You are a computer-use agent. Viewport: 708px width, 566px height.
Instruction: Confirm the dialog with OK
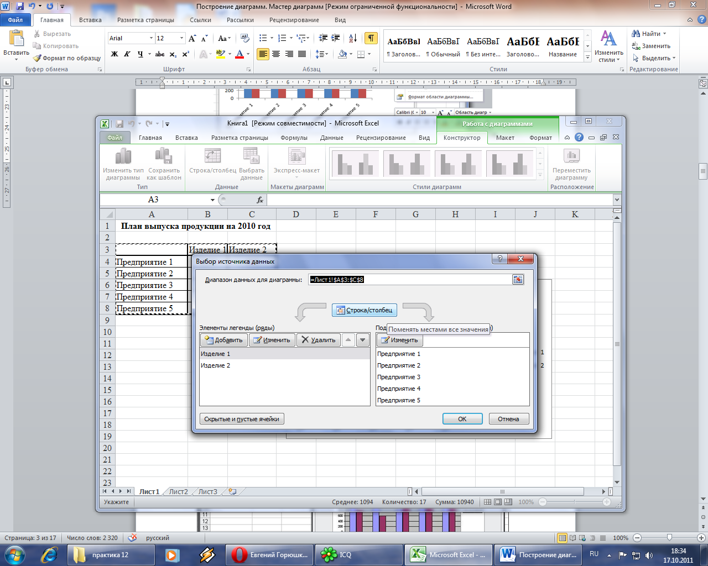pos(462,419)
